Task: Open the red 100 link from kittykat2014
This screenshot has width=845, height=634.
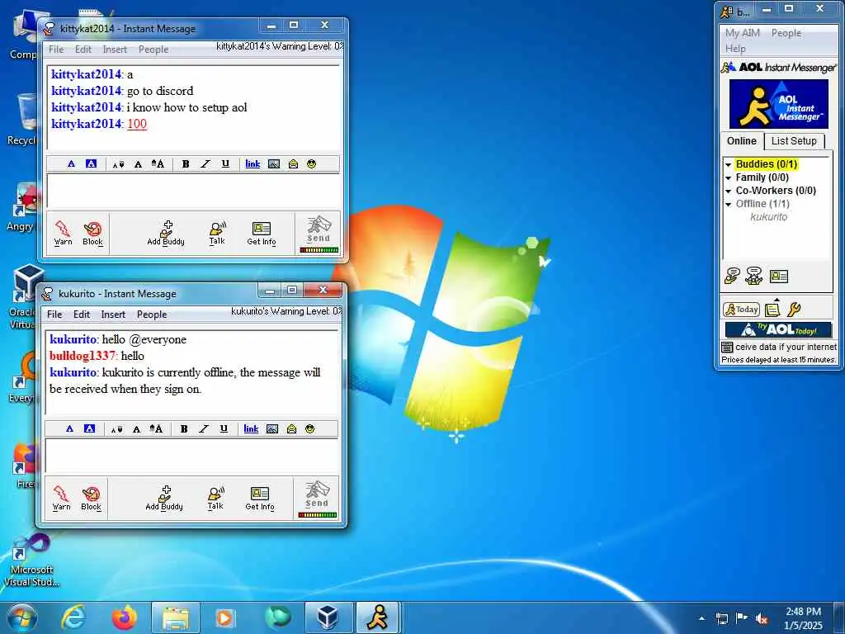Action: pos(137,124)
